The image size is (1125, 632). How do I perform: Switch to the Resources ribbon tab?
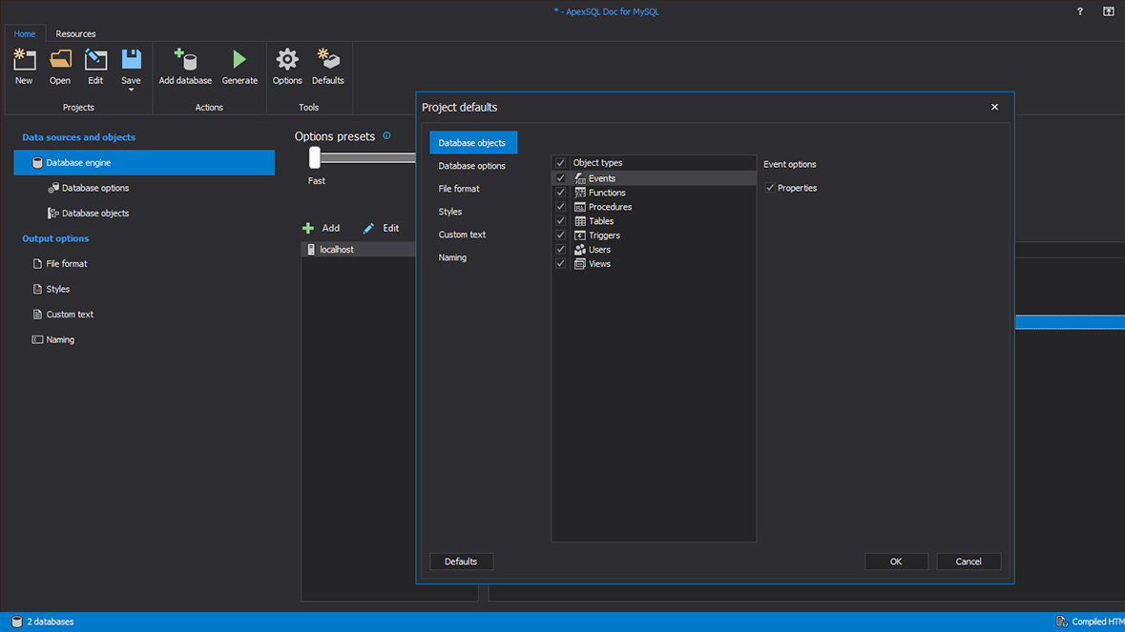pyautogui.click(x=74, y=33)
